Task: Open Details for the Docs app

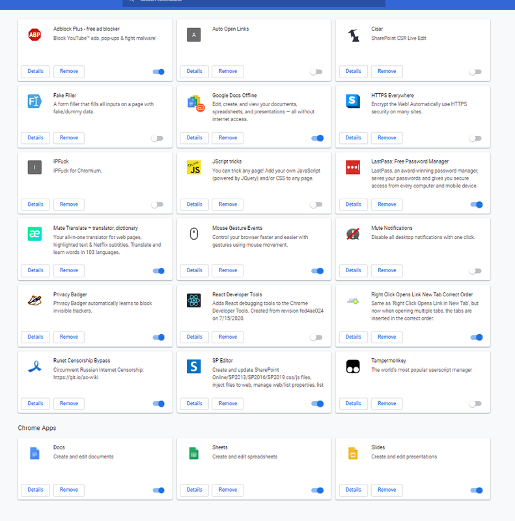Action: point(35,490)
